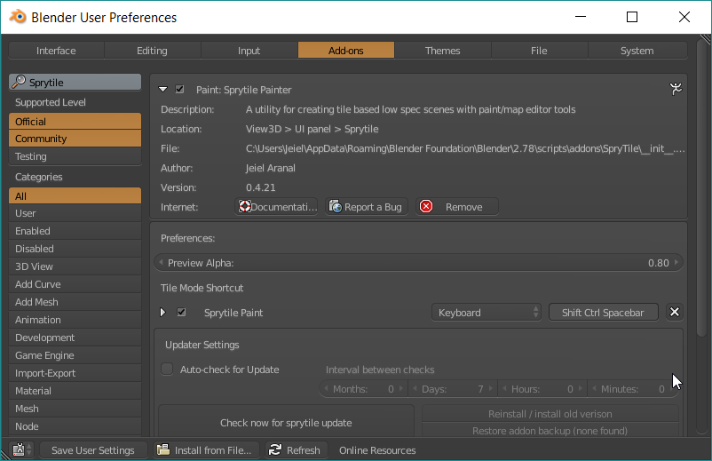Decrease Months interval with left arrow

(x=326, y=389)
